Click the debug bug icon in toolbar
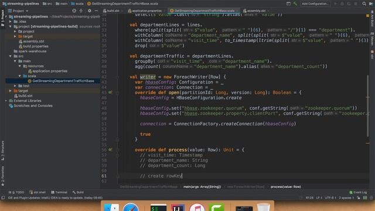375x211 pixels. coord(342,4)
